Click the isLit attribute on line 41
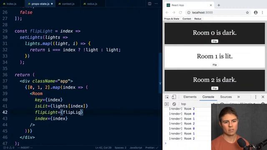This screenshot has width=267, height=150. pyautogui.click(x=41, y=106)
